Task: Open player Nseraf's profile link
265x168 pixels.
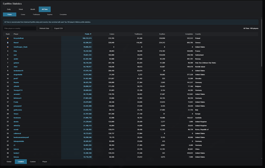Action: (x=16, y=43)
